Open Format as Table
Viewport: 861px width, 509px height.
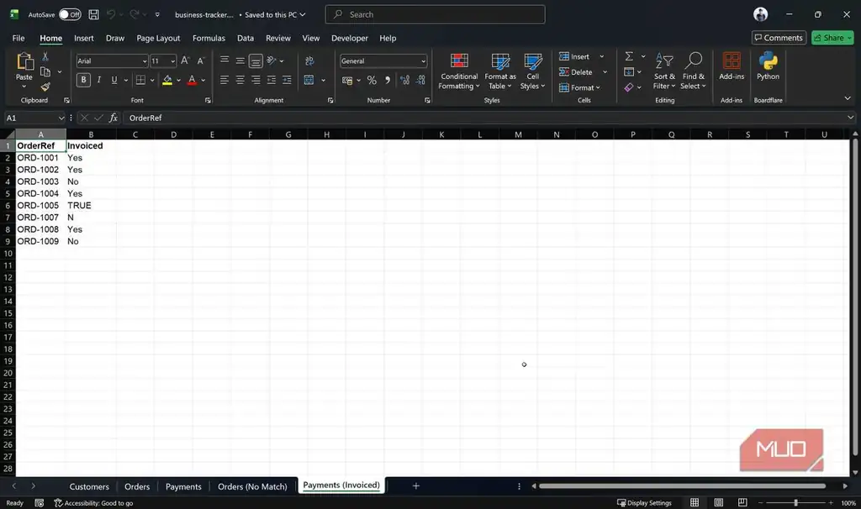[499, 71]
